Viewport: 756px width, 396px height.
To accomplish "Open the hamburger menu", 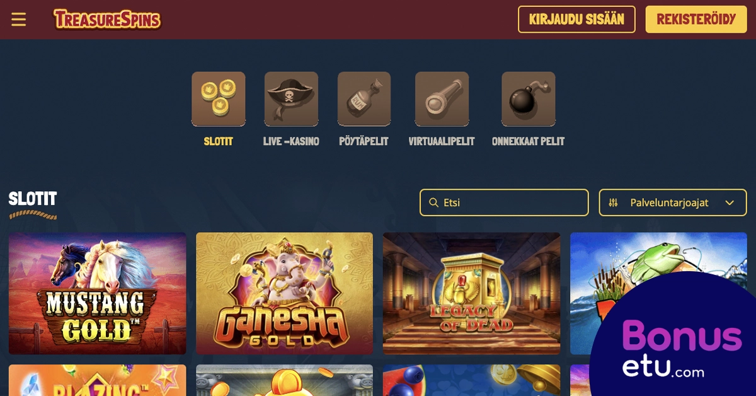I will click(19, 20).
